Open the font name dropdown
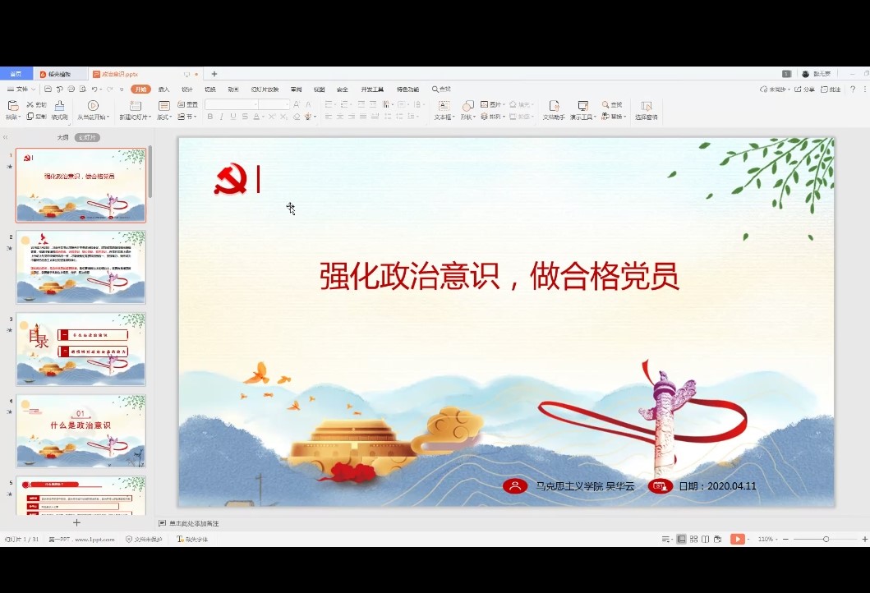Image resolution: width=870 pixels, height=593 pixels. (x=255, y=104)
